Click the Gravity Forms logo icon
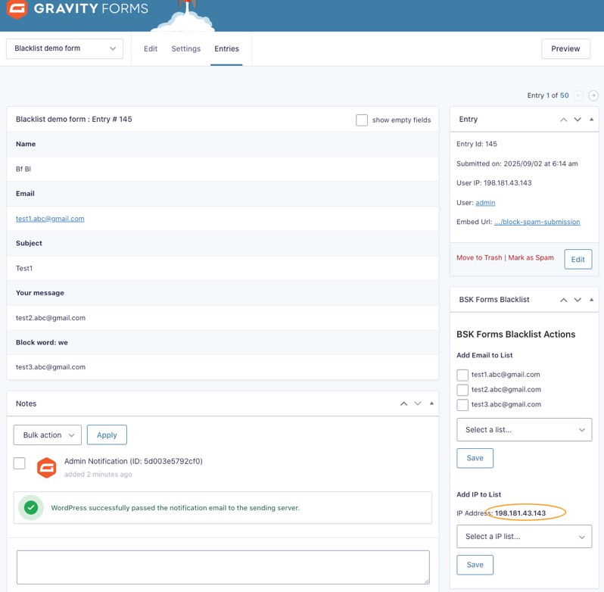This screenshot has width=604, height=592. tap(17, 10)
